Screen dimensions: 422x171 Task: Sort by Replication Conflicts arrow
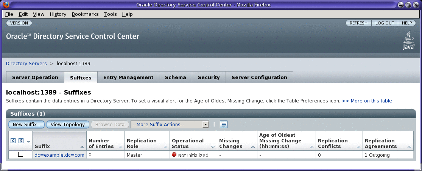(x=358, y=147)
